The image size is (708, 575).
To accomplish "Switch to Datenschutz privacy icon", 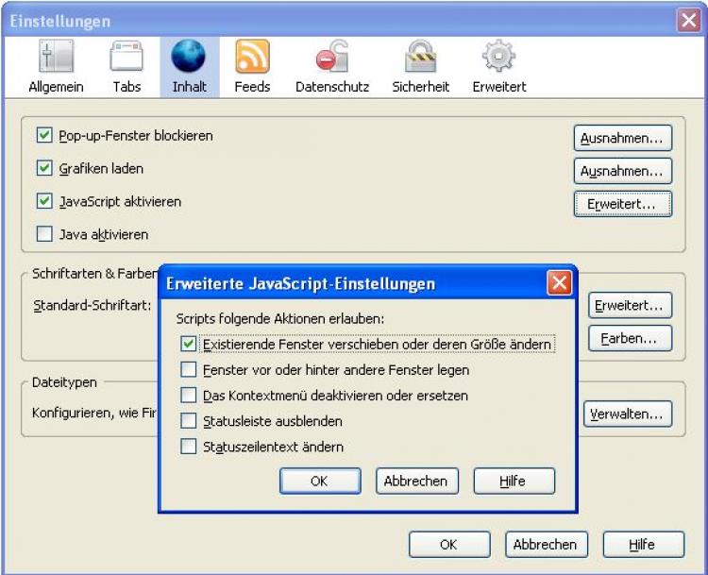I will pyautogui.click(x=331, y=59).
